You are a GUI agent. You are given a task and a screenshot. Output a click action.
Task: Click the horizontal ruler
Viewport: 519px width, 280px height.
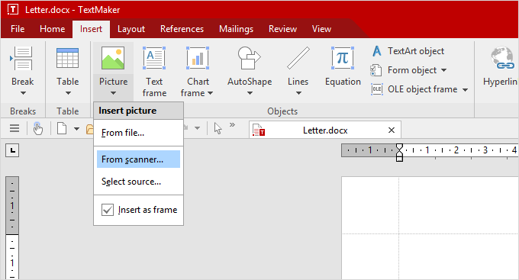(x=430, y=150)
